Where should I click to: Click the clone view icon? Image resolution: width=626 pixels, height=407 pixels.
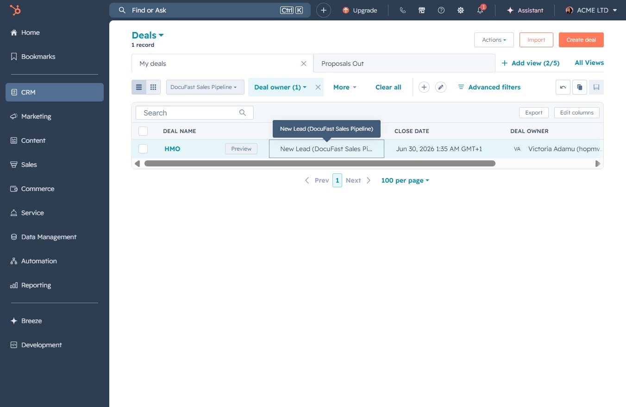[x=580, y=87]
